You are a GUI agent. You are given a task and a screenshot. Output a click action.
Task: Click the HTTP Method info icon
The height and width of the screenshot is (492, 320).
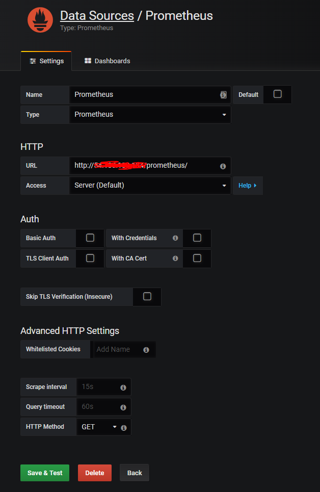(x=124, y=428)
